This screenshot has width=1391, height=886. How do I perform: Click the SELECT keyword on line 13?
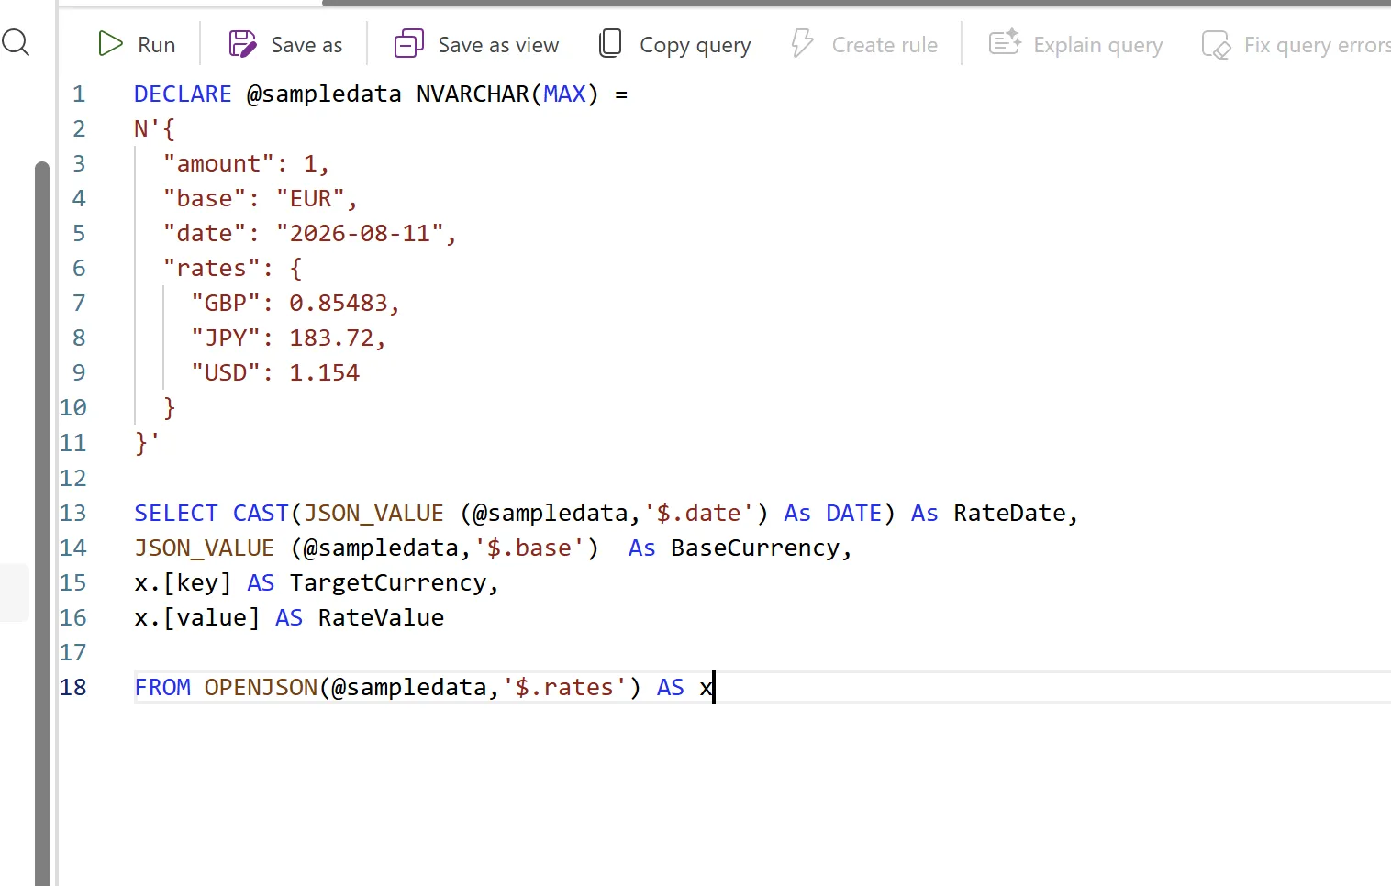click(x=176, y=514)
